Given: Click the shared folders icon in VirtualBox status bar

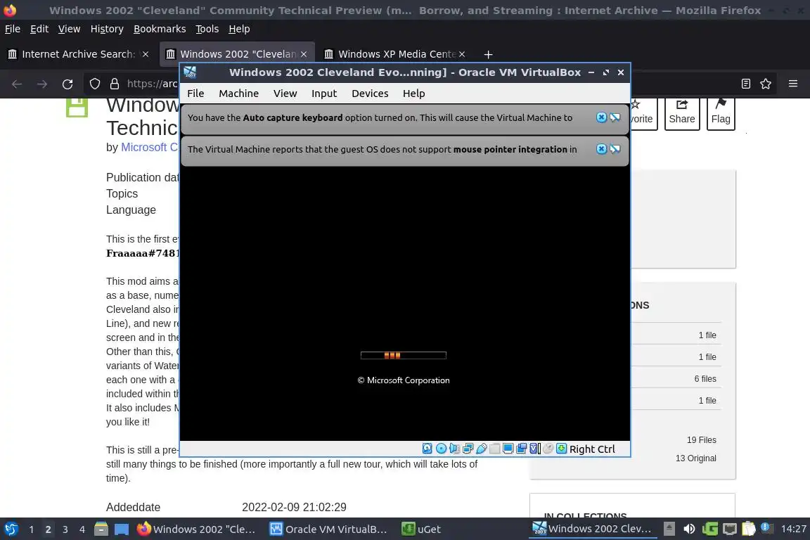Looking at the screenshot, I should tap(494, 449).
